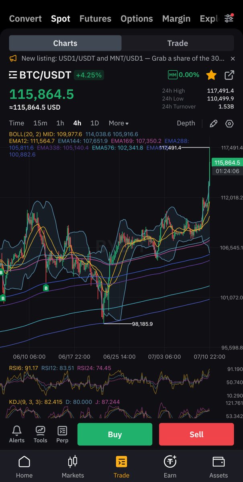Tap the 115,864.5 price marker on axis
Viewport: 243px width, 482px height.
coord(227,163)
